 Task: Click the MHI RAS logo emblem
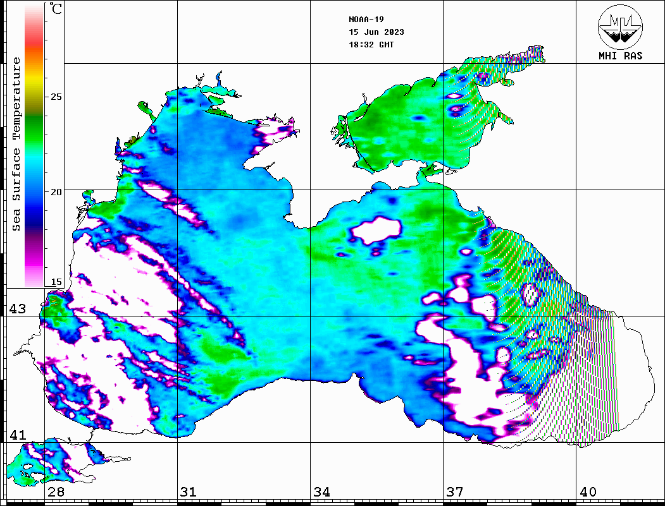(x=620, y=27)
